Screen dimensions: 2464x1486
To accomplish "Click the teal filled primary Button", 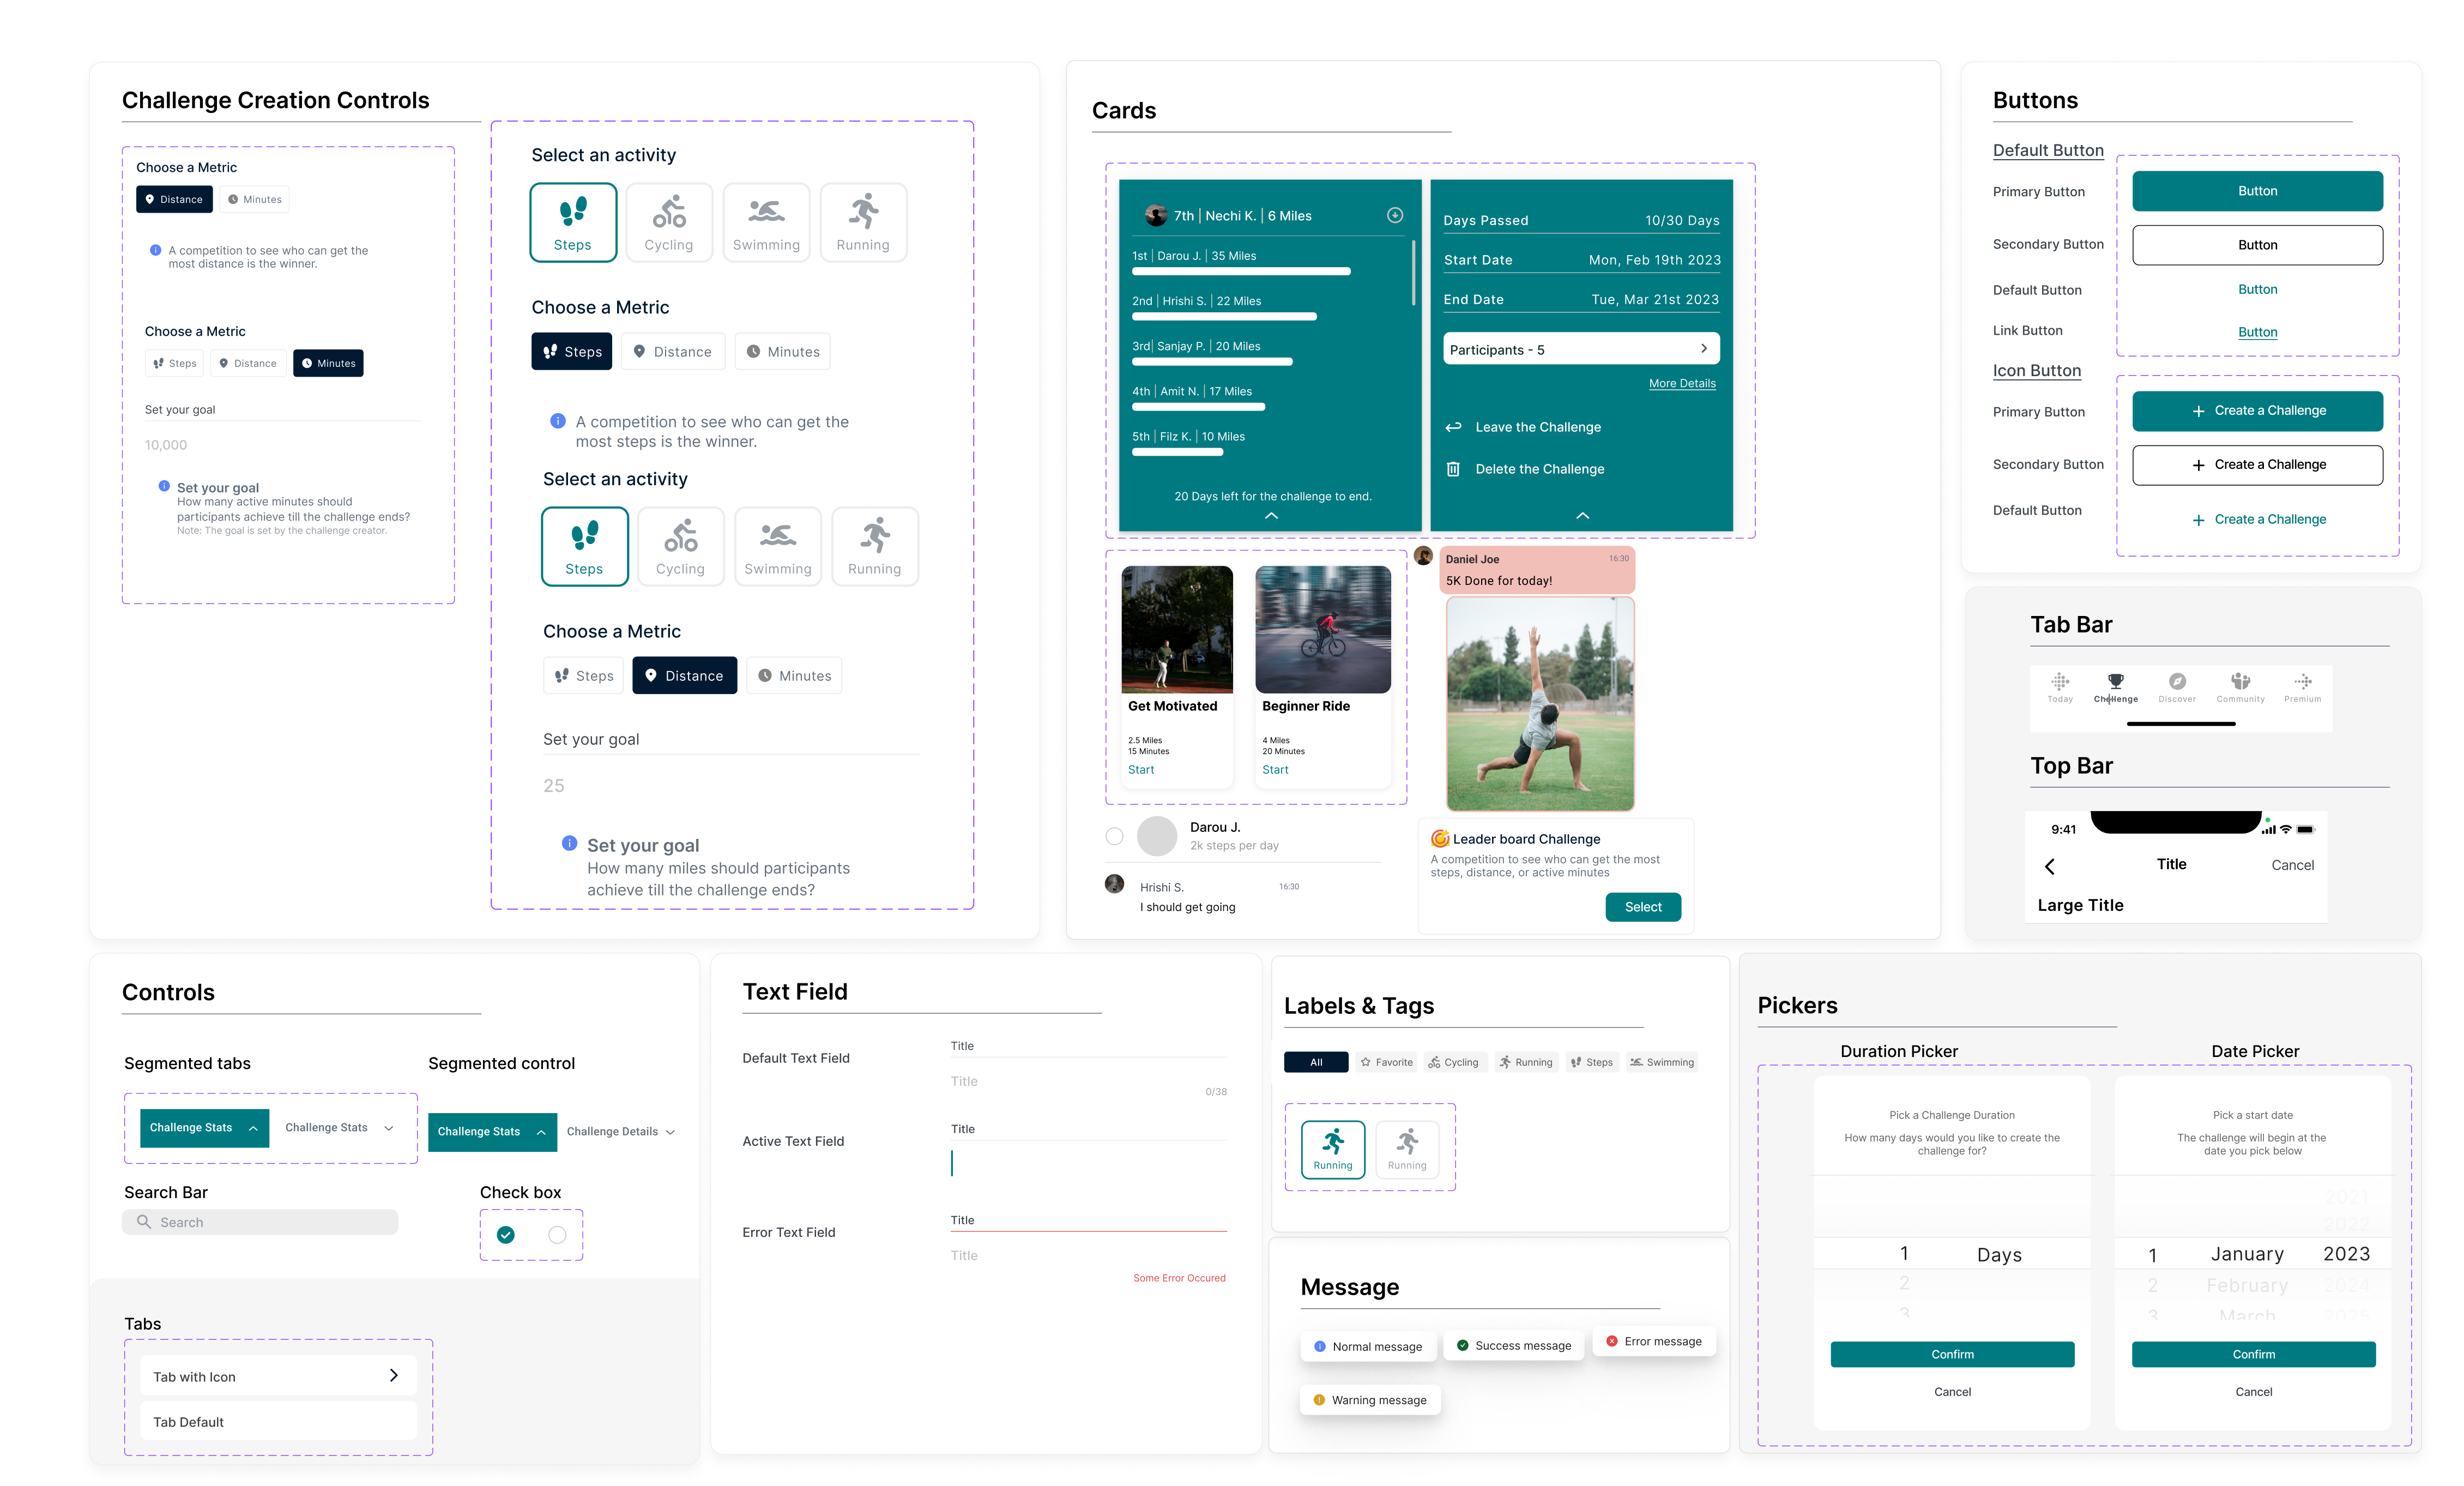I will tap(2257, 190).
